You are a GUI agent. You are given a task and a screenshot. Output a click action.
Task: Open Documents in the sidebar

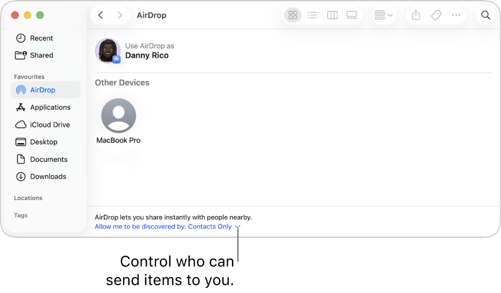click(45, 159)
